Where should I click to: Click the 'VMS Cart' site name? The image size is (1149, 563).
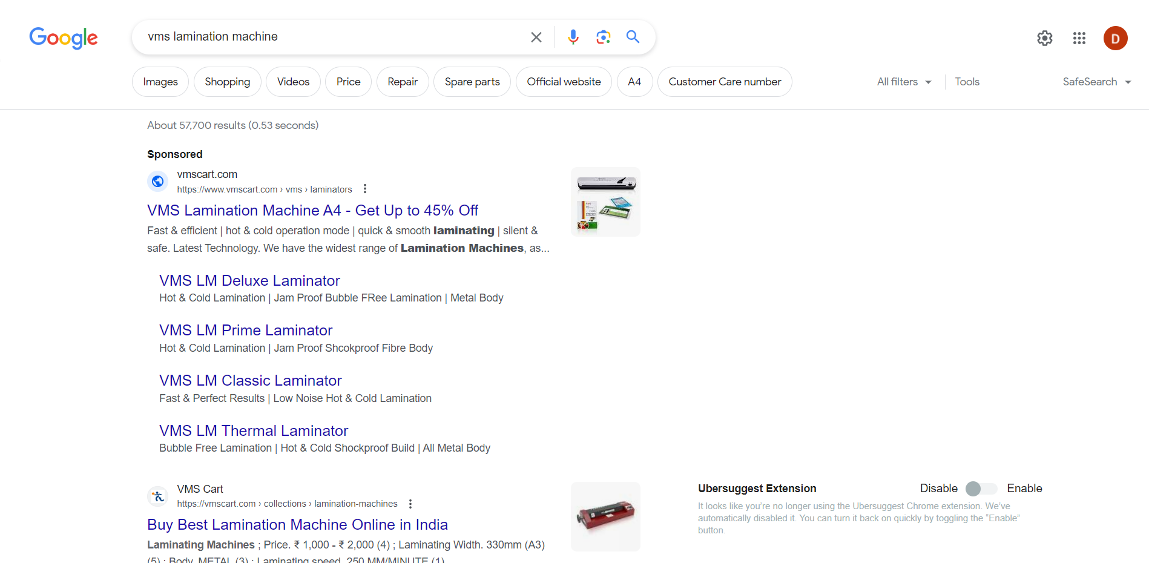point(200,489)
